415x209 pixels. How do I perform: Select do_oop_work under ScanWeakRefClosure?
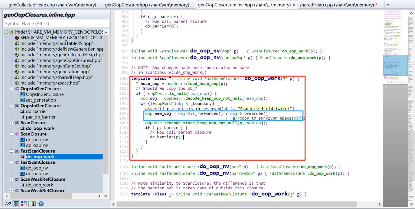pyautogui.click(x=39, y=185)
